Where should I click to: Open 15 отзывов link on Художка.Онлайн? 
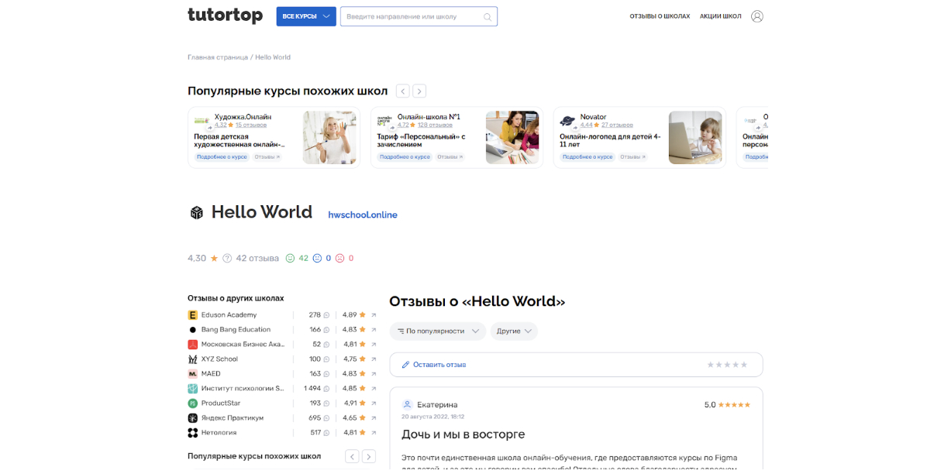pos(250,125)
